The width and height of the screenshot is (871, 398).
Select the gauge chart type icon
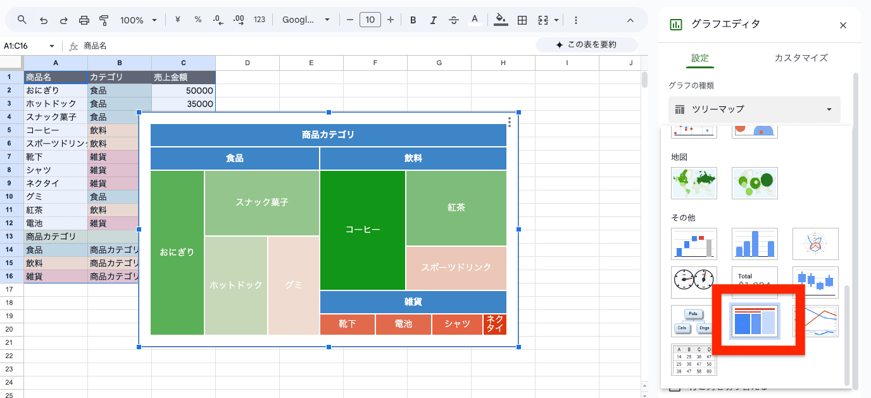(694, 282)
